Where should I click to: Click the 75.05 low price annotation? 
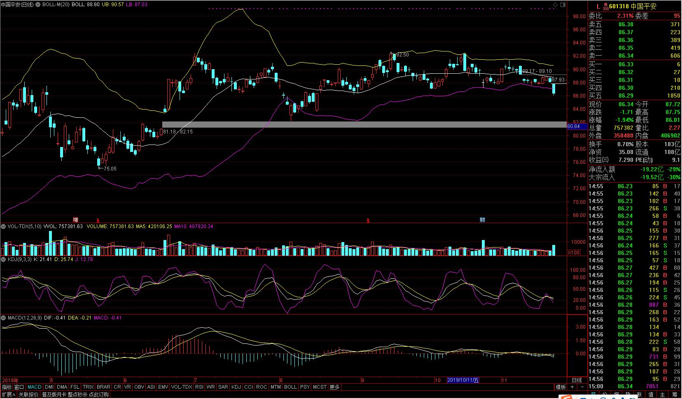coord(110,169)
